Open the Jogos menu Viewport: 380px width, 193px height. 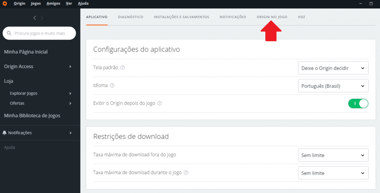(x=36, y=3)
